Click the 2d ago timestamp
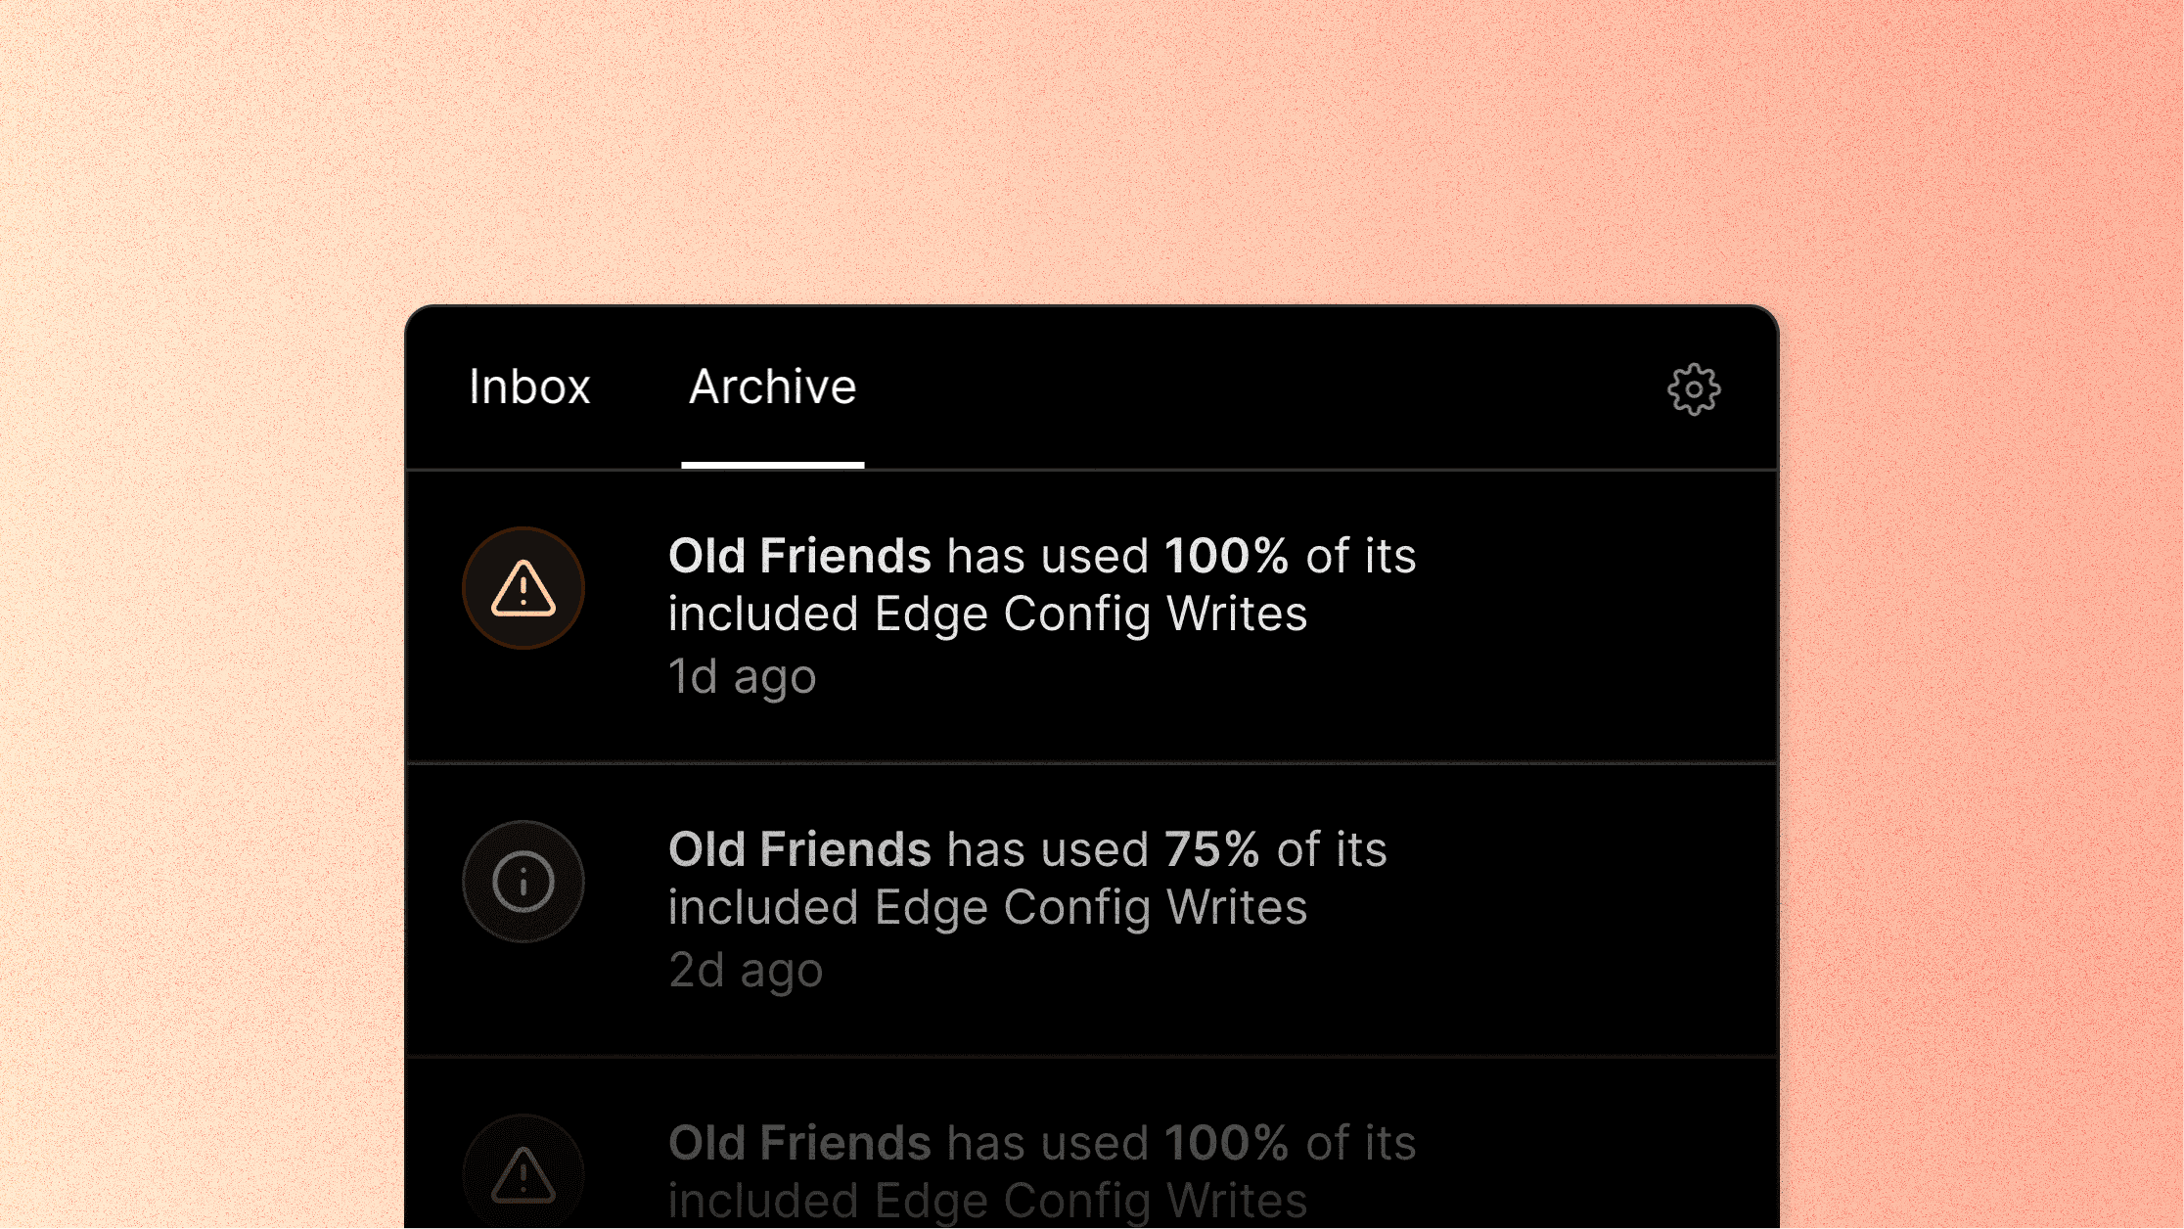The height and width of the screenshot is (1229, 2184). pos(746,970)
